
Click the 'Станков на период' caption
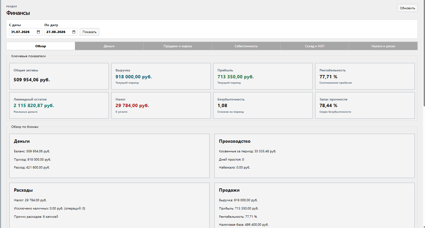pos(231,112)
